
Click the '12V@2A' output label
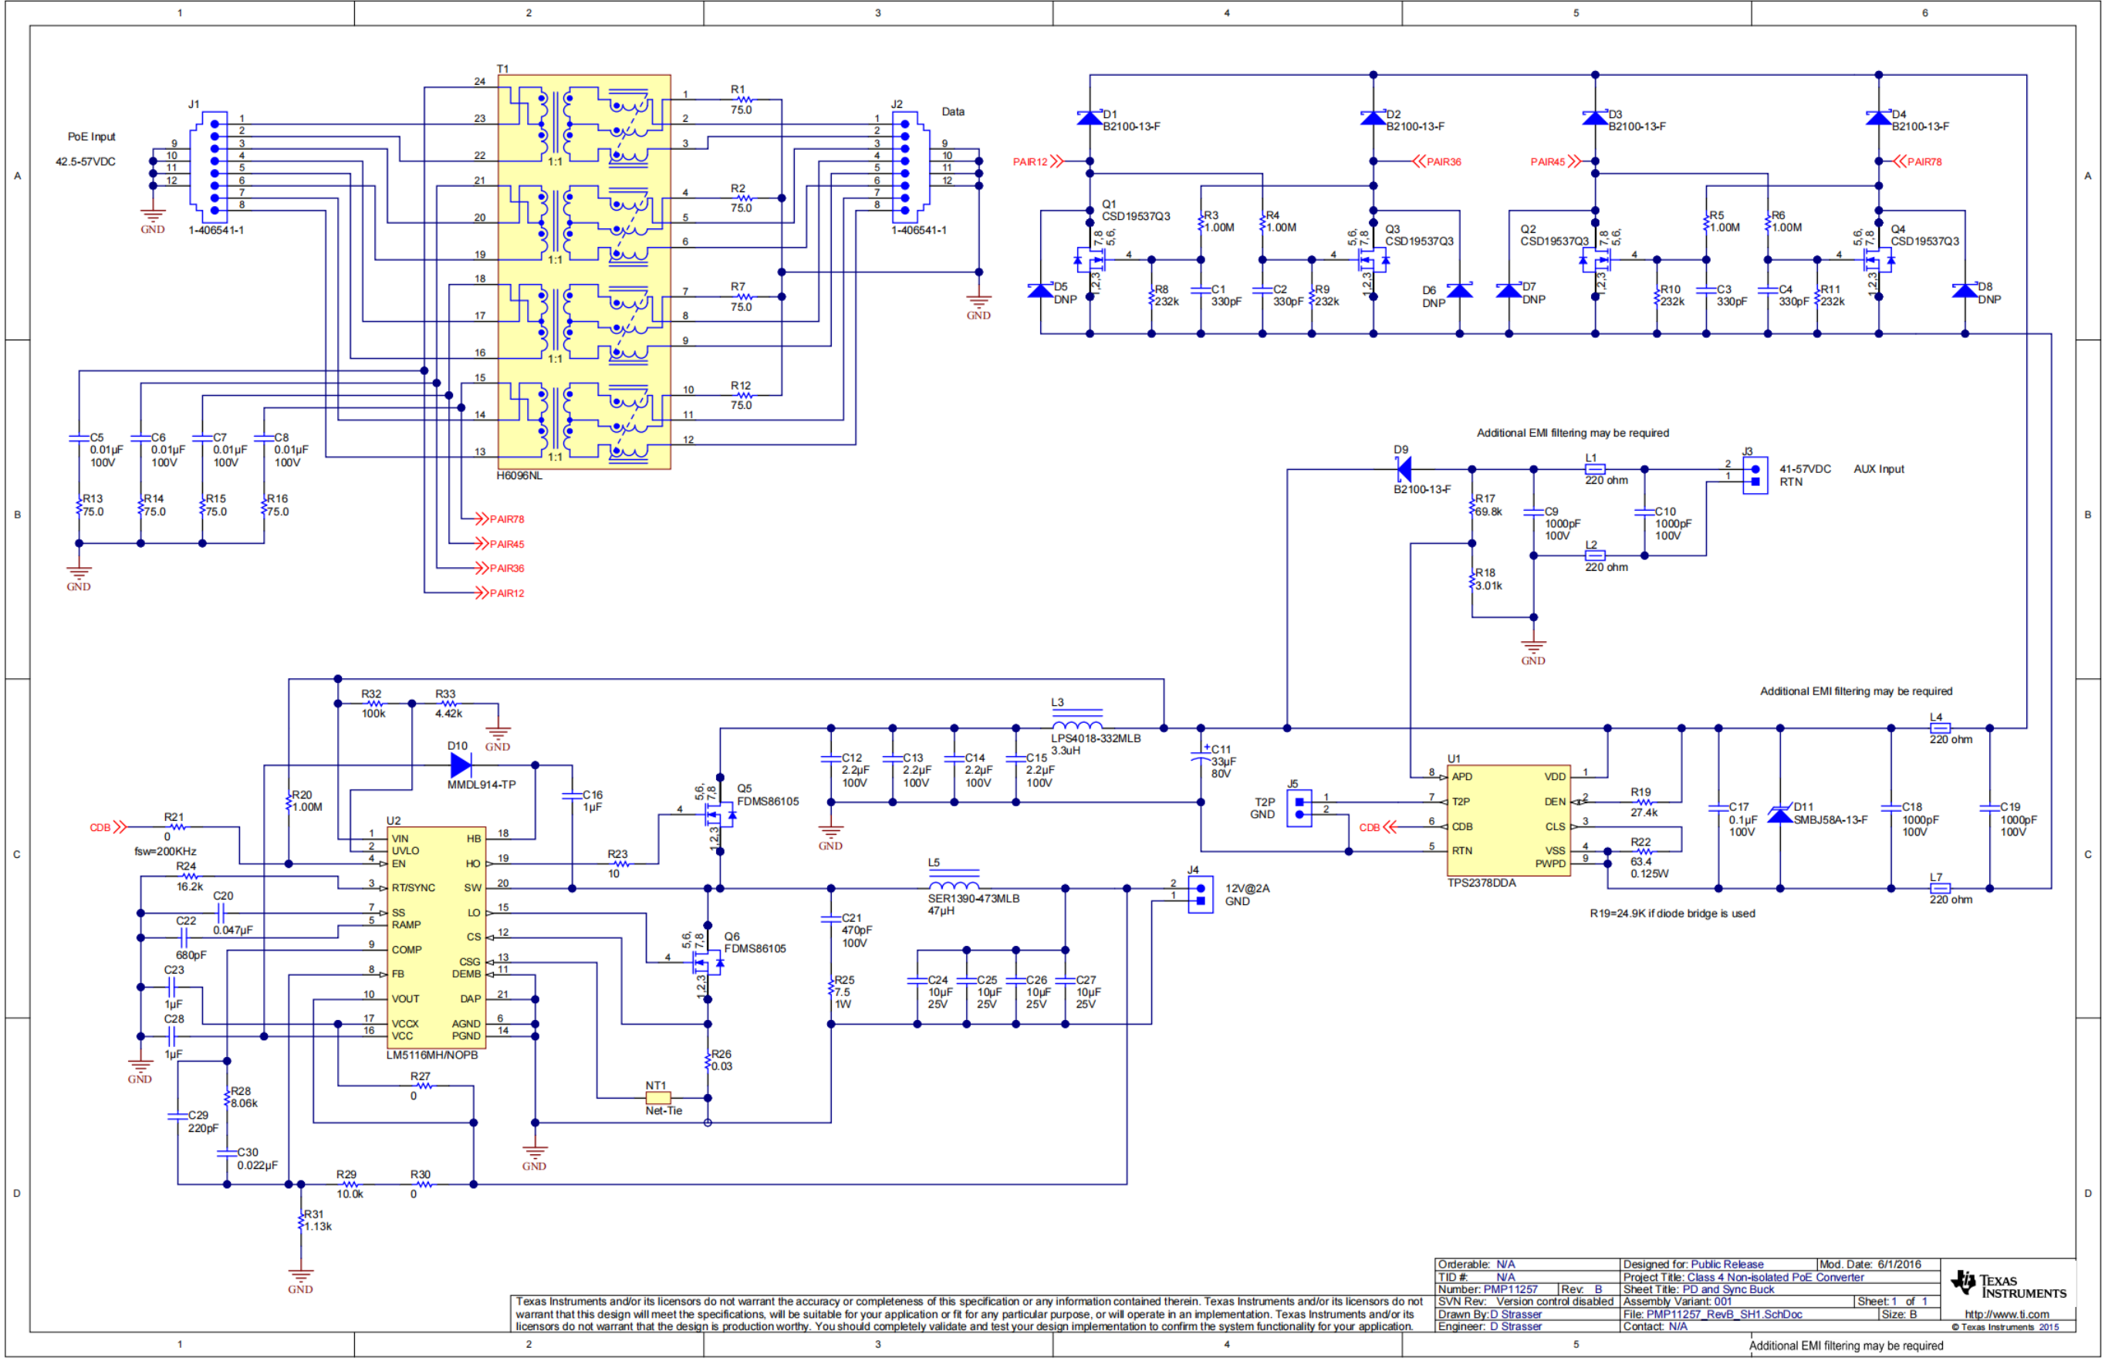pyautogui.click(x=1247, y=888)
